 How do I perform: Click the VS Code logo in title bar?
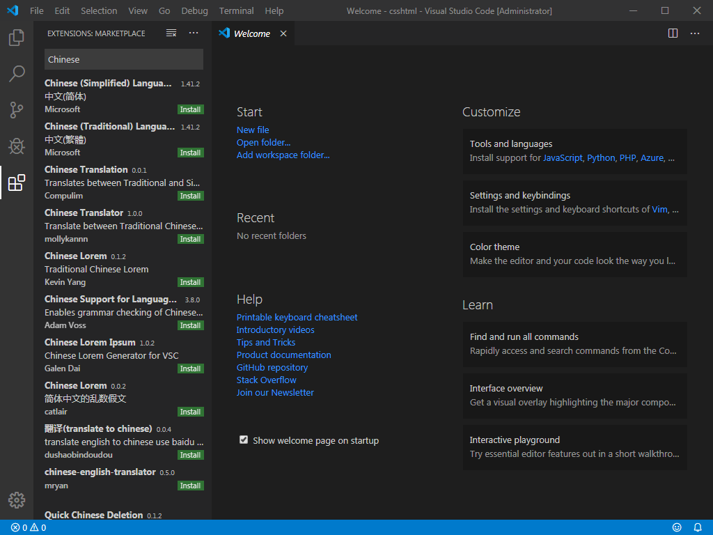coord(13,10)
